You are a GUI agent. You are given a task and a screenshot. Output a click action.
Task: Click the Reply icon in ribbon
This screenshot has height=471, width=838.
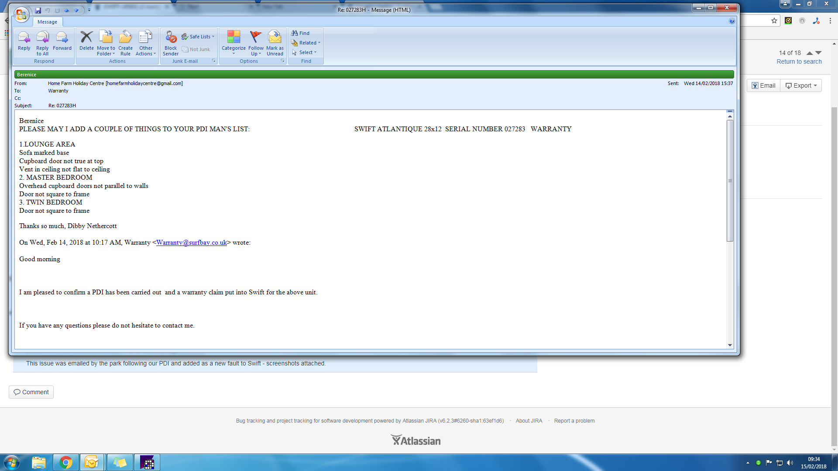pos(24,38)
